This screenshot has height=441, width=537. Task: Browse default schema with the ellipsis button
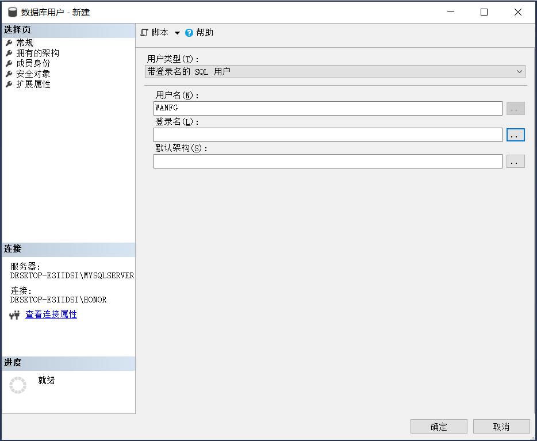point(515,161)
